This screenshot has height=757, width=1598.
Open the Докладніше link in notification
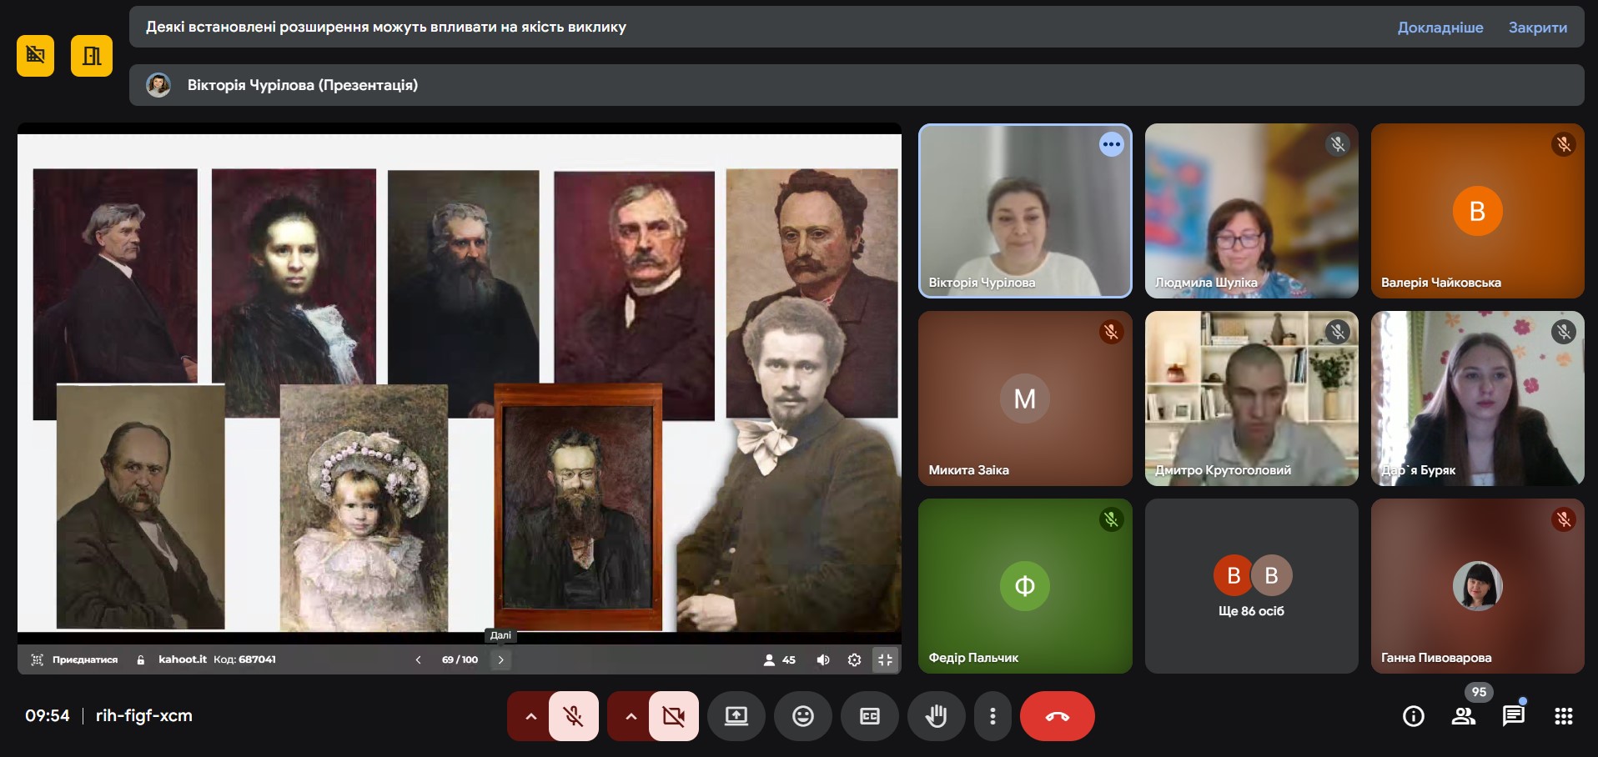(x=1440, y=28)
